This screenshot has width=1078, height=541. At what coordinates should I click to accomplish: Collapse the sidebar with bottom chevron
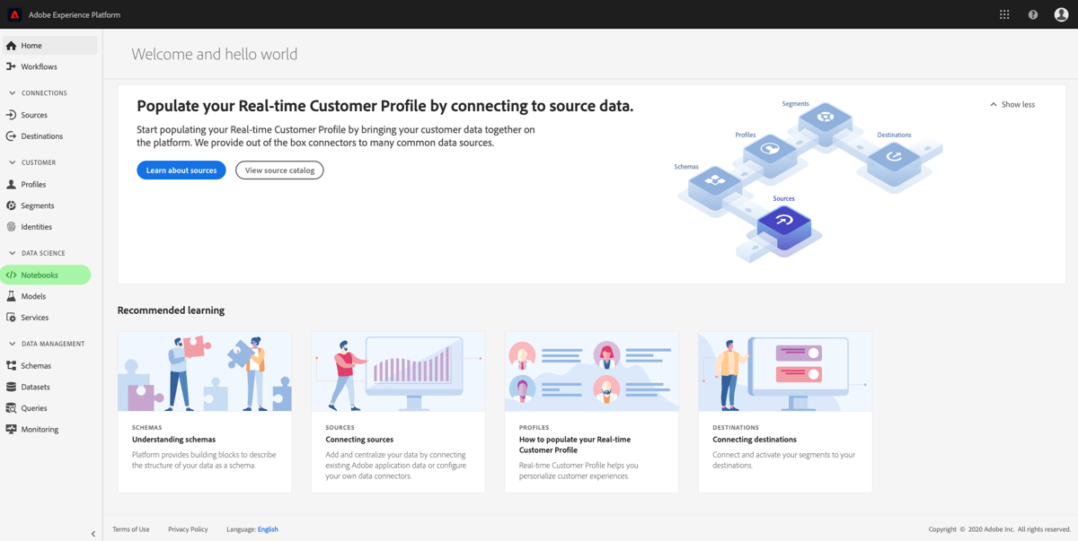pyautogui.click(x=93, y=533)
